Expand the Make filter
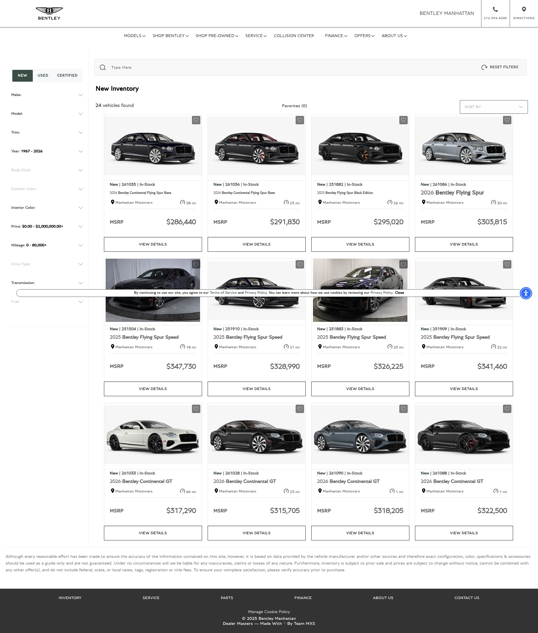538x633 pixels. pos(47,95)
